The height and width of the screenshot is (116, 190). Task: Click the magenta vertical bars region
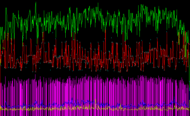pyautogui.click(x=87, y=93)
